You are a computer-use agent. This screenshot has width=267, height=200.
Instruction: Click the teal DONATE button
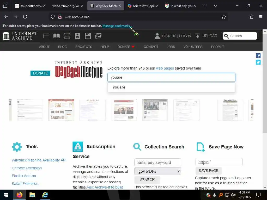click(x=40, y=73)
